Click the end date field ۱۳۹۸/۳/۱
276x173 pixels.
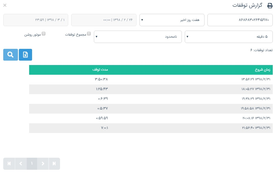point(36,20)
